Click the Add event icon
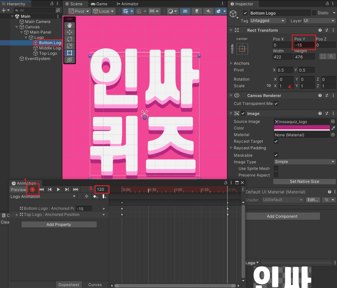 [x=104, y=196]
